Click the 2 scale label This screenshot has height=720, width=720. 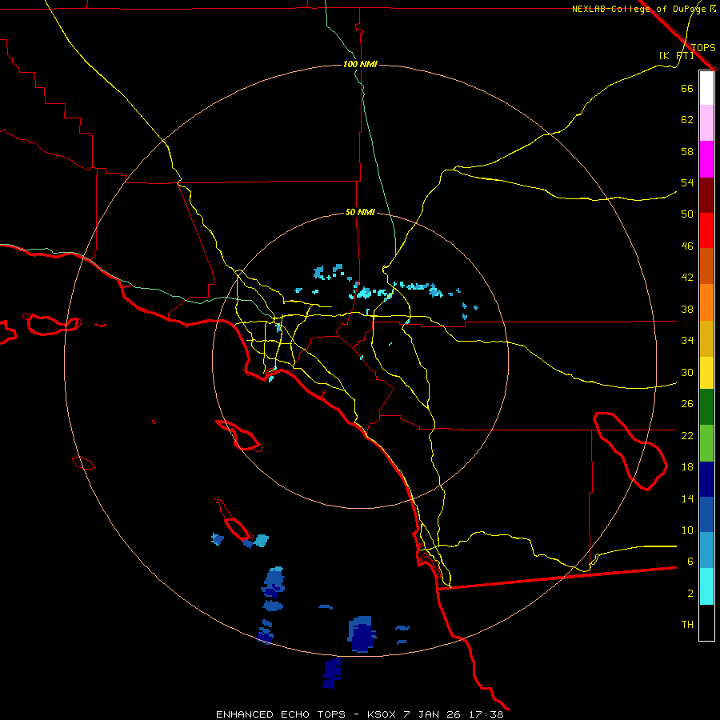click(x=690, y=594)
